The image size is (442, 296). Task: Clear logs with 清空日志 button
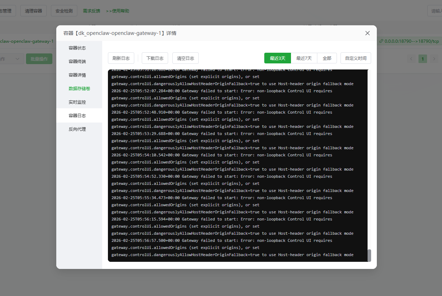point(185,58)
